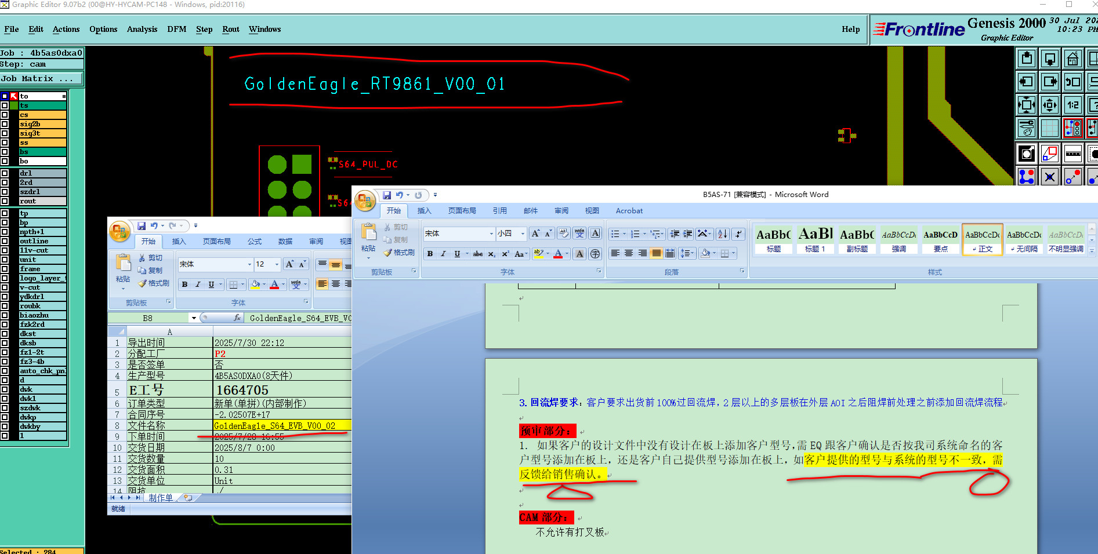The height and width of the screenshot is (554, 1098).
Task: Click the area zoom red-blue squares icon
Action: (1050, 153)
